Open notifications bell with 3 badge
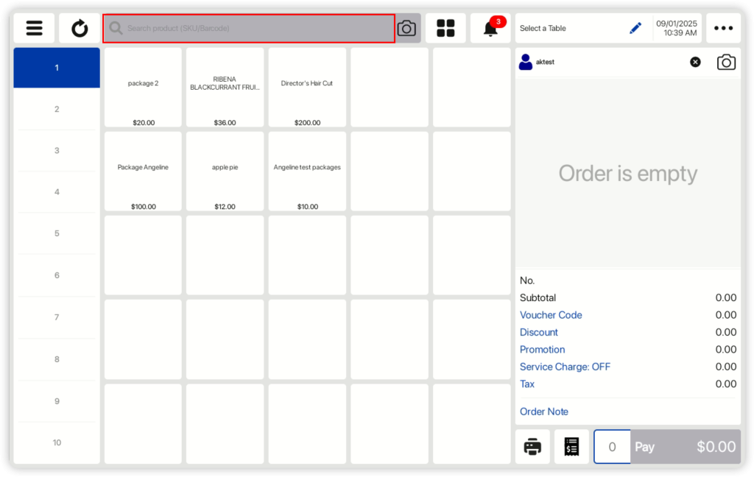754x477 pixels. 490,29
